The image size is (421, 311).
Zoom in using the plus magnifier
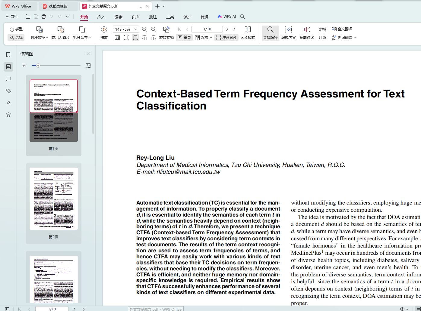point(154,29)
